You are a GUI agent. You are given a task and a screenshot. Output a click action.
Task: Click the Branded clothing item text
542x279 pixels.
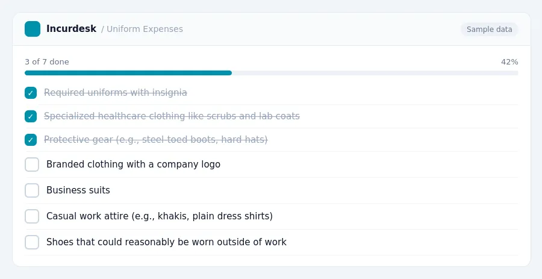(x=134, y=165)
